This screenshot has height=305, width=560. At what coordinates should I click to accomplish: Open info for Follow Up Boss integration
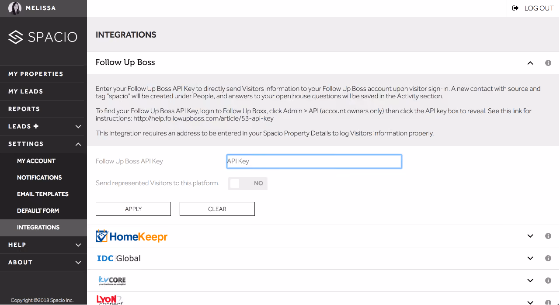[548, 63]
